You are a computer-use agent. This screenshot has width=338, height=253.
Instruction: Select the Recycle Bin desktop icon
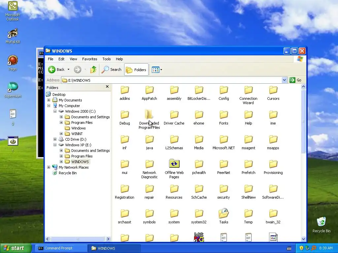321,225
